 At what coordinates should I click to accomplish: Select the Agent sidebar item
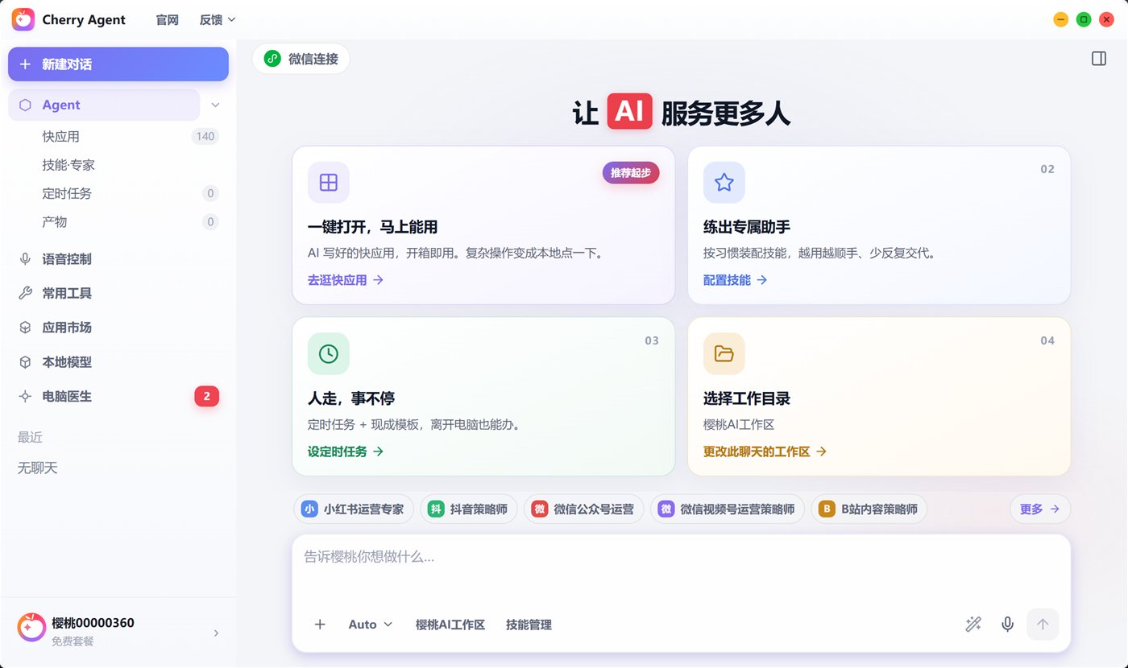104,105
